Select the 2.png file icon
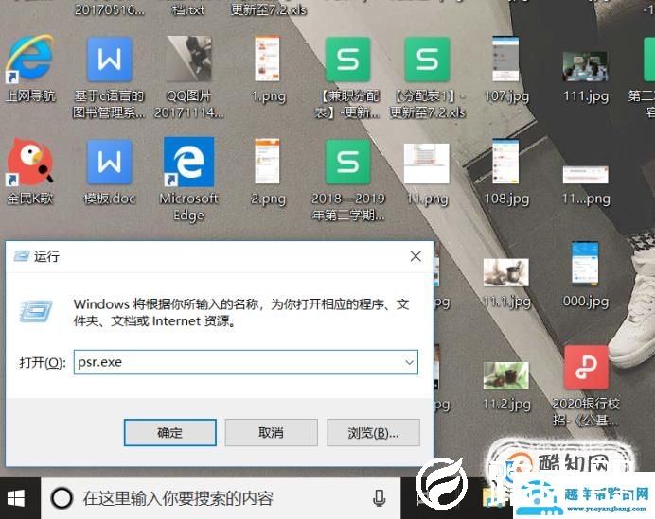 (267, 162)
